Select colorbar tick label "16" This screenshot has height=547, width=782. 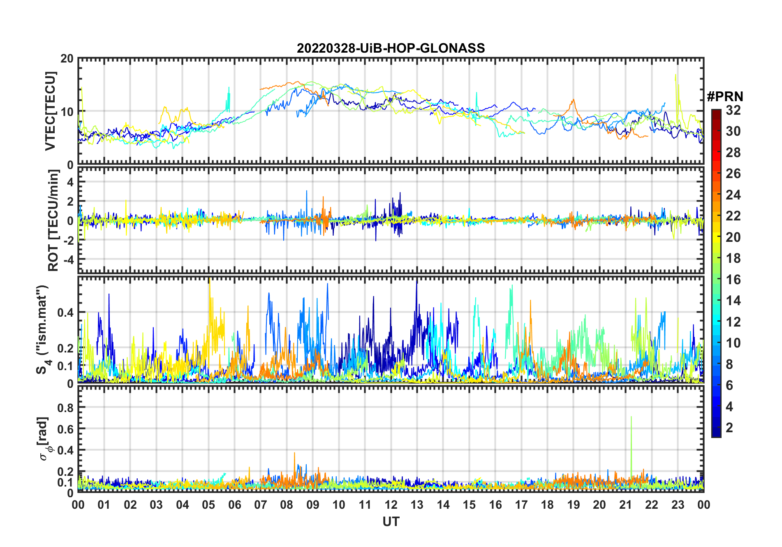tap(733, 280)
